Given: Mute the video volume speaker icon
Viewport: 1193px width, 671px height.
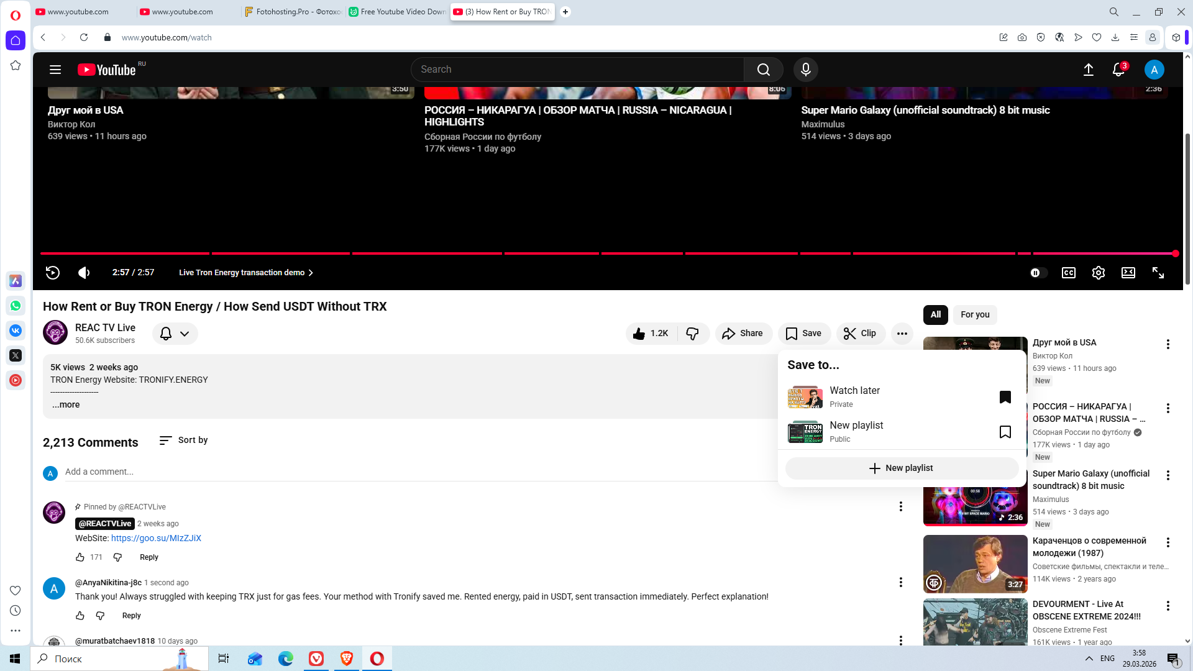Looking at the screenshot, I should point(84,273).
